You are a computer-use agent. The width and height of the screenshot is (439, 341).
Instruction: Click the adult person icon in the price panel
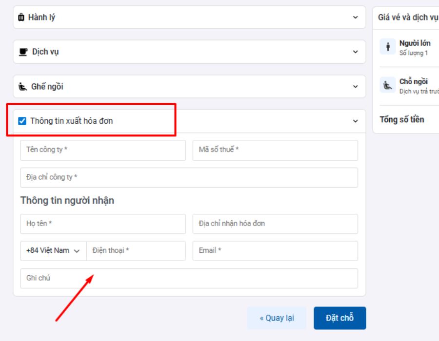pyautogui.click(x=388, y=47)
